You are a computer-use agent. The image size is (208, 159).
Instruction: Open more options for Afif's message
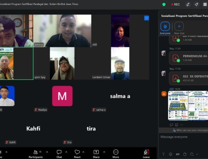[x=182, y=125]
